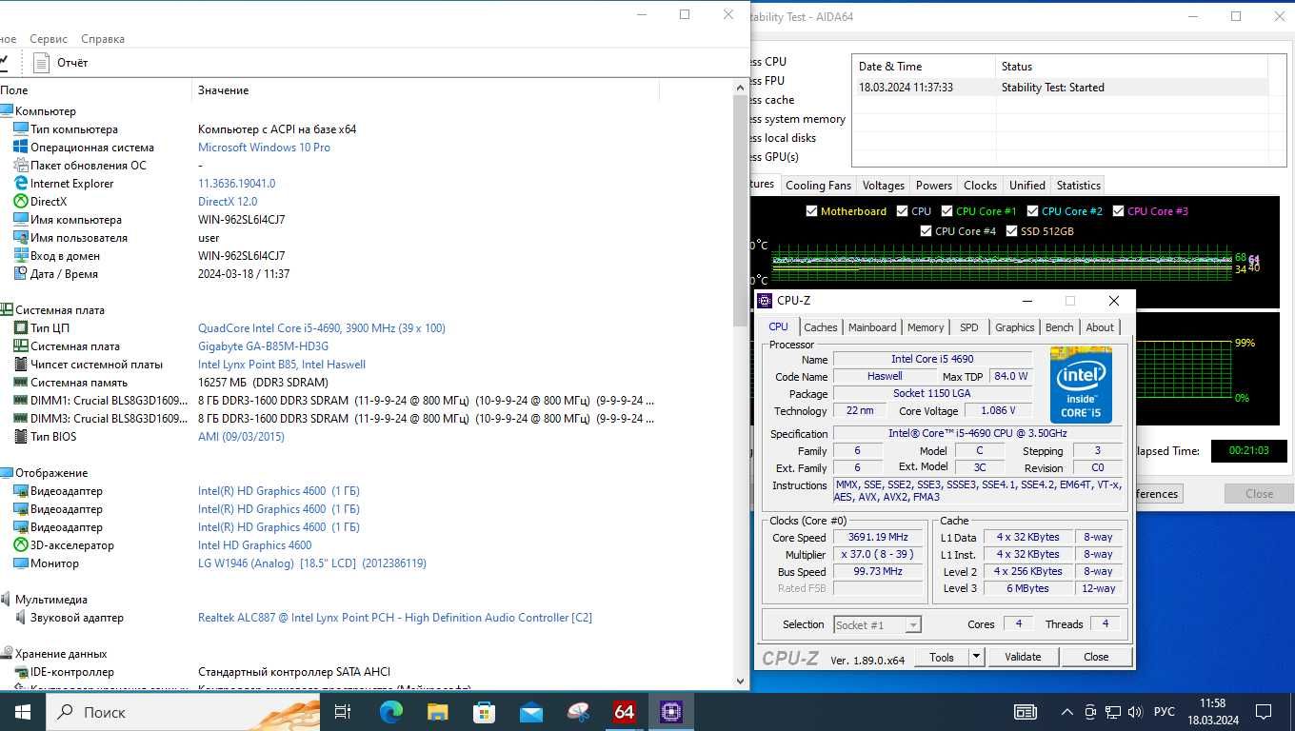The width and height of the screenshot is (1295, 731).
Task: Click the Тип ЦП processor icon
Action: (21, 328)
